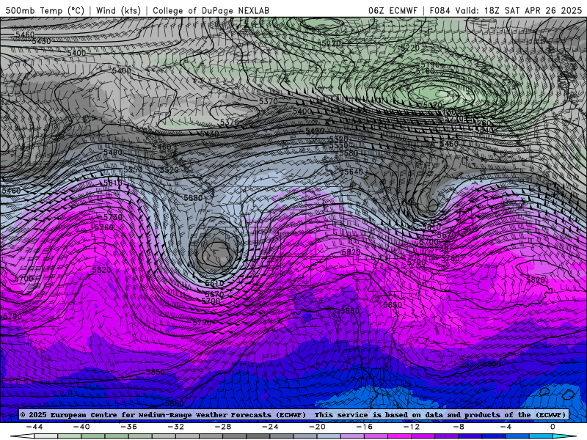Click the 5340 contour label east of the jet
587x440 pixels.
pos(485,130)
